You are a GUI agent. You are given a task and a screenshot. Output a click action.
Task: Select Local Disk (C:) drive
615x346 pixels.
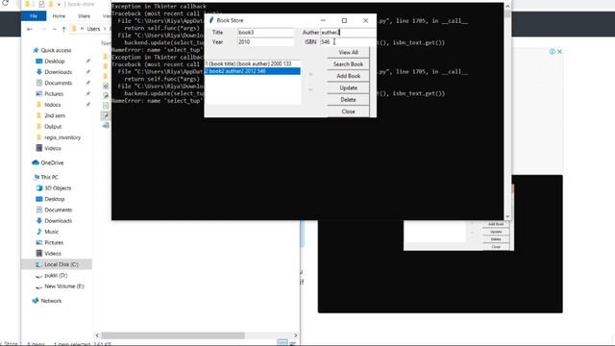coord(61,264)
